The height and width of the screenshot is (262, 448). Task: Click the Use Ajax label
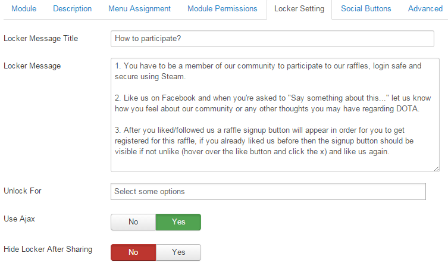20,219
